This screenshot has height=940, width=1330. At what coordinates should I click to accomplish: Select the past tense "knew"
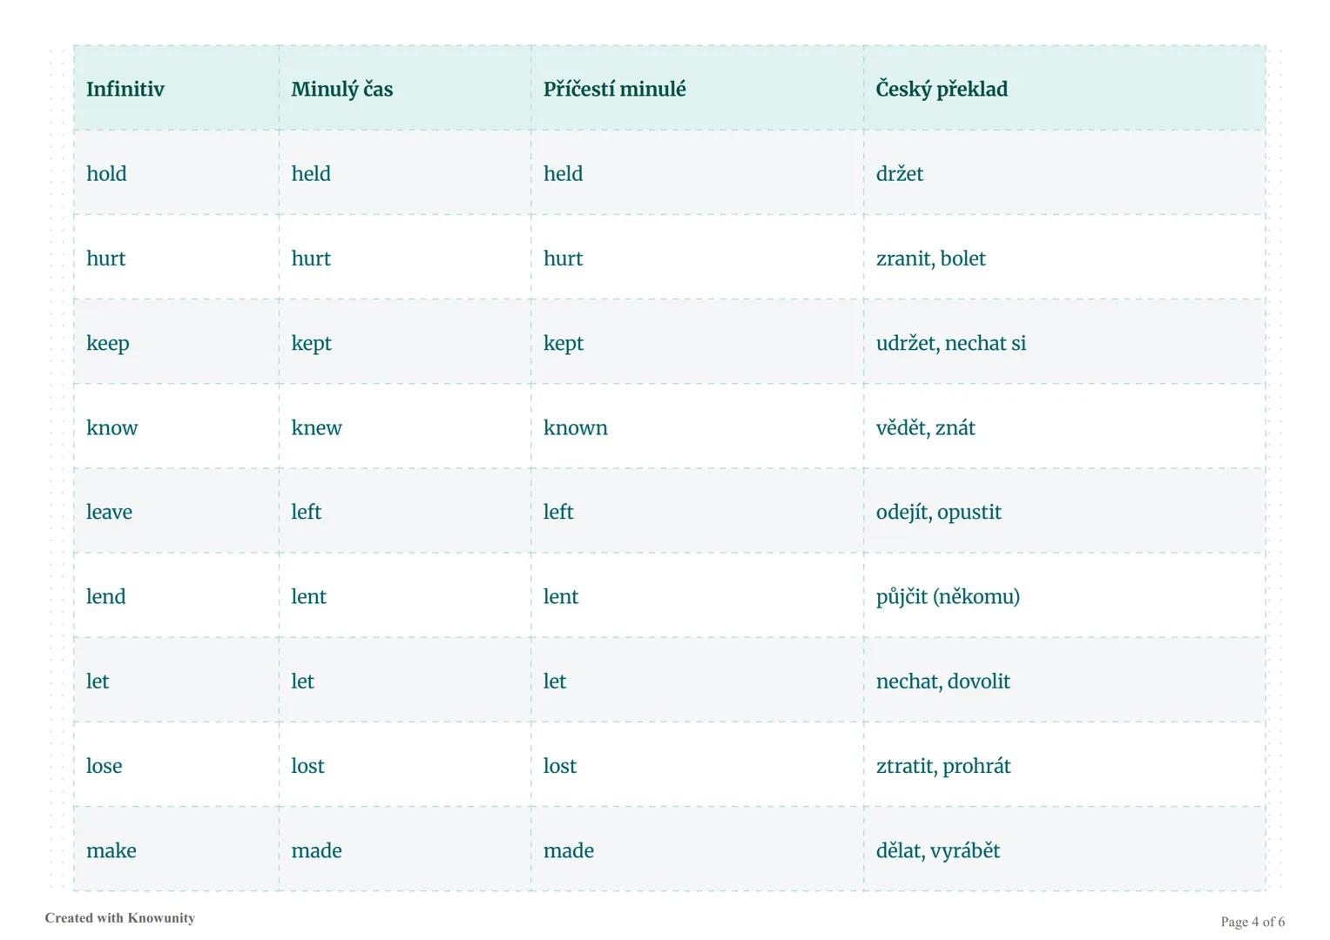316,427
